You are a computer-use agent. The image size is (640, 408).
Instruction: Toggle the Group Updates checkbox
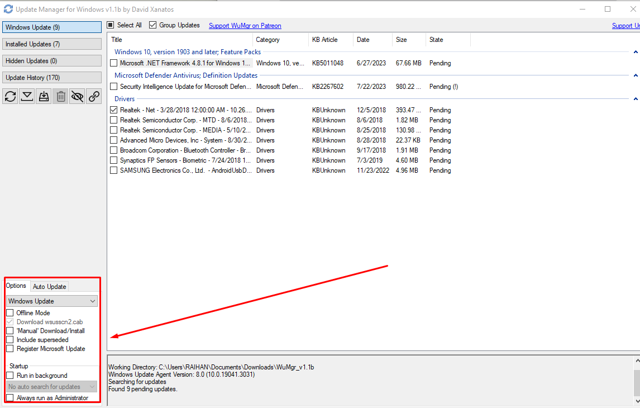153,25
